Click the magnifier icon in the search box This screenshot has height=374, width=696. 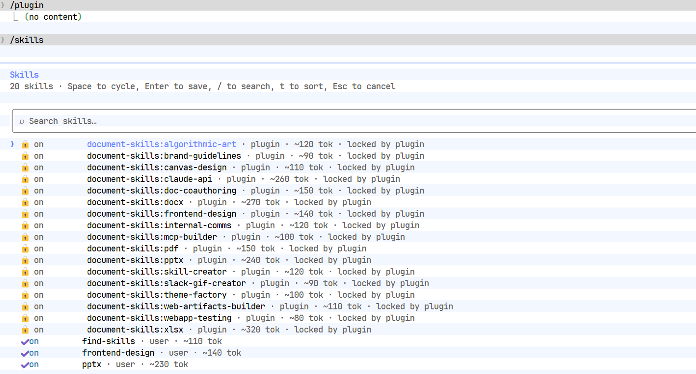(22, 122)
